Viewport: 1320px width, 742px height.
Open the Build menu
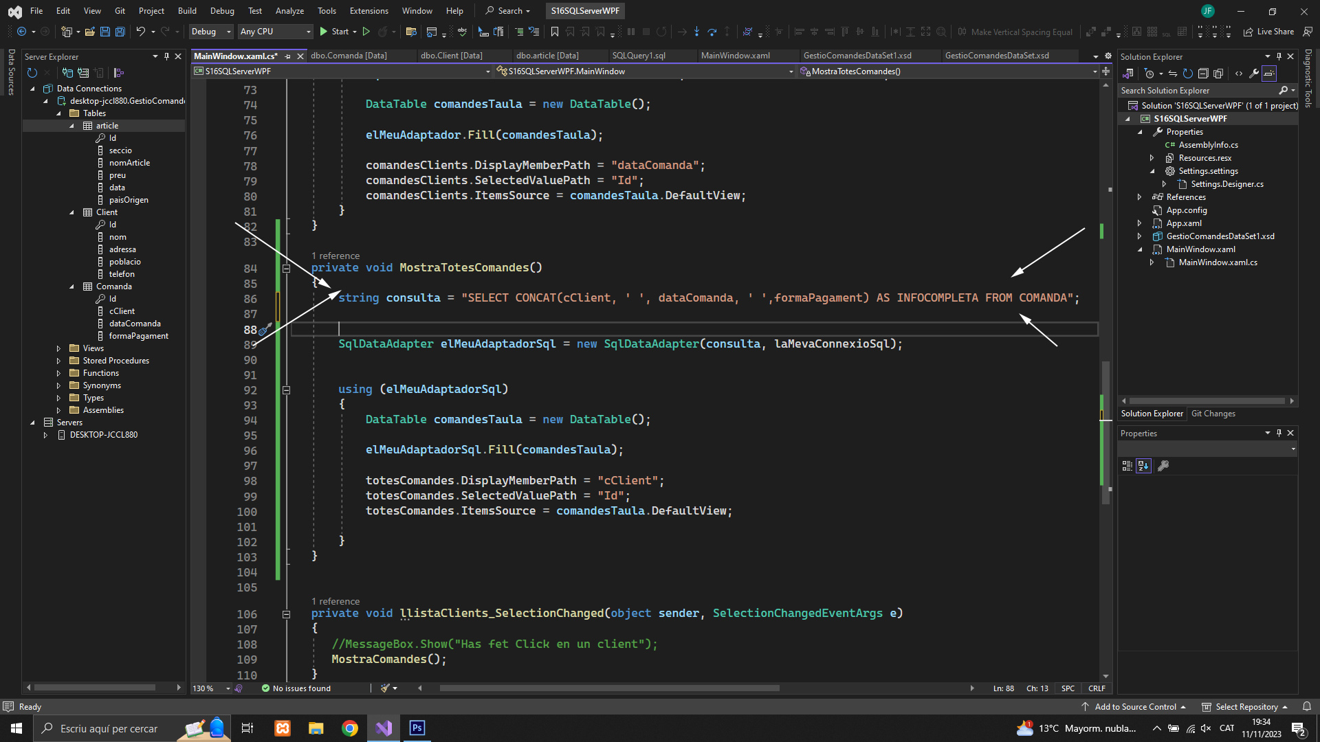coord(187,10)
